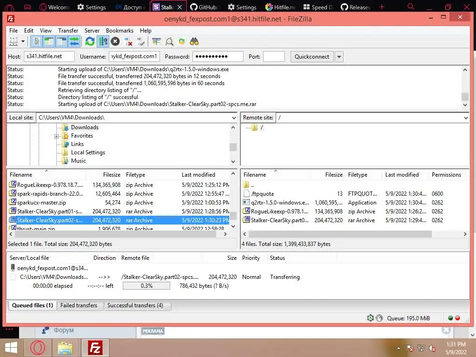Expand the Local site path dropdown
Image resolution: width=476 pixels, height=357 pixels.
[x=234, y=118]
